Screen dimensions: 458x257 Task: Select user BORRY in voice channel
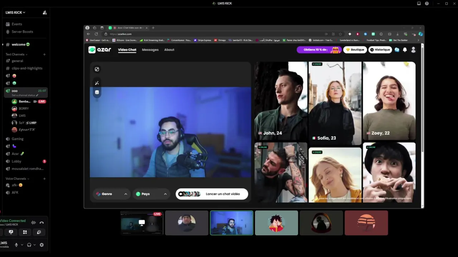click(29, 109)
